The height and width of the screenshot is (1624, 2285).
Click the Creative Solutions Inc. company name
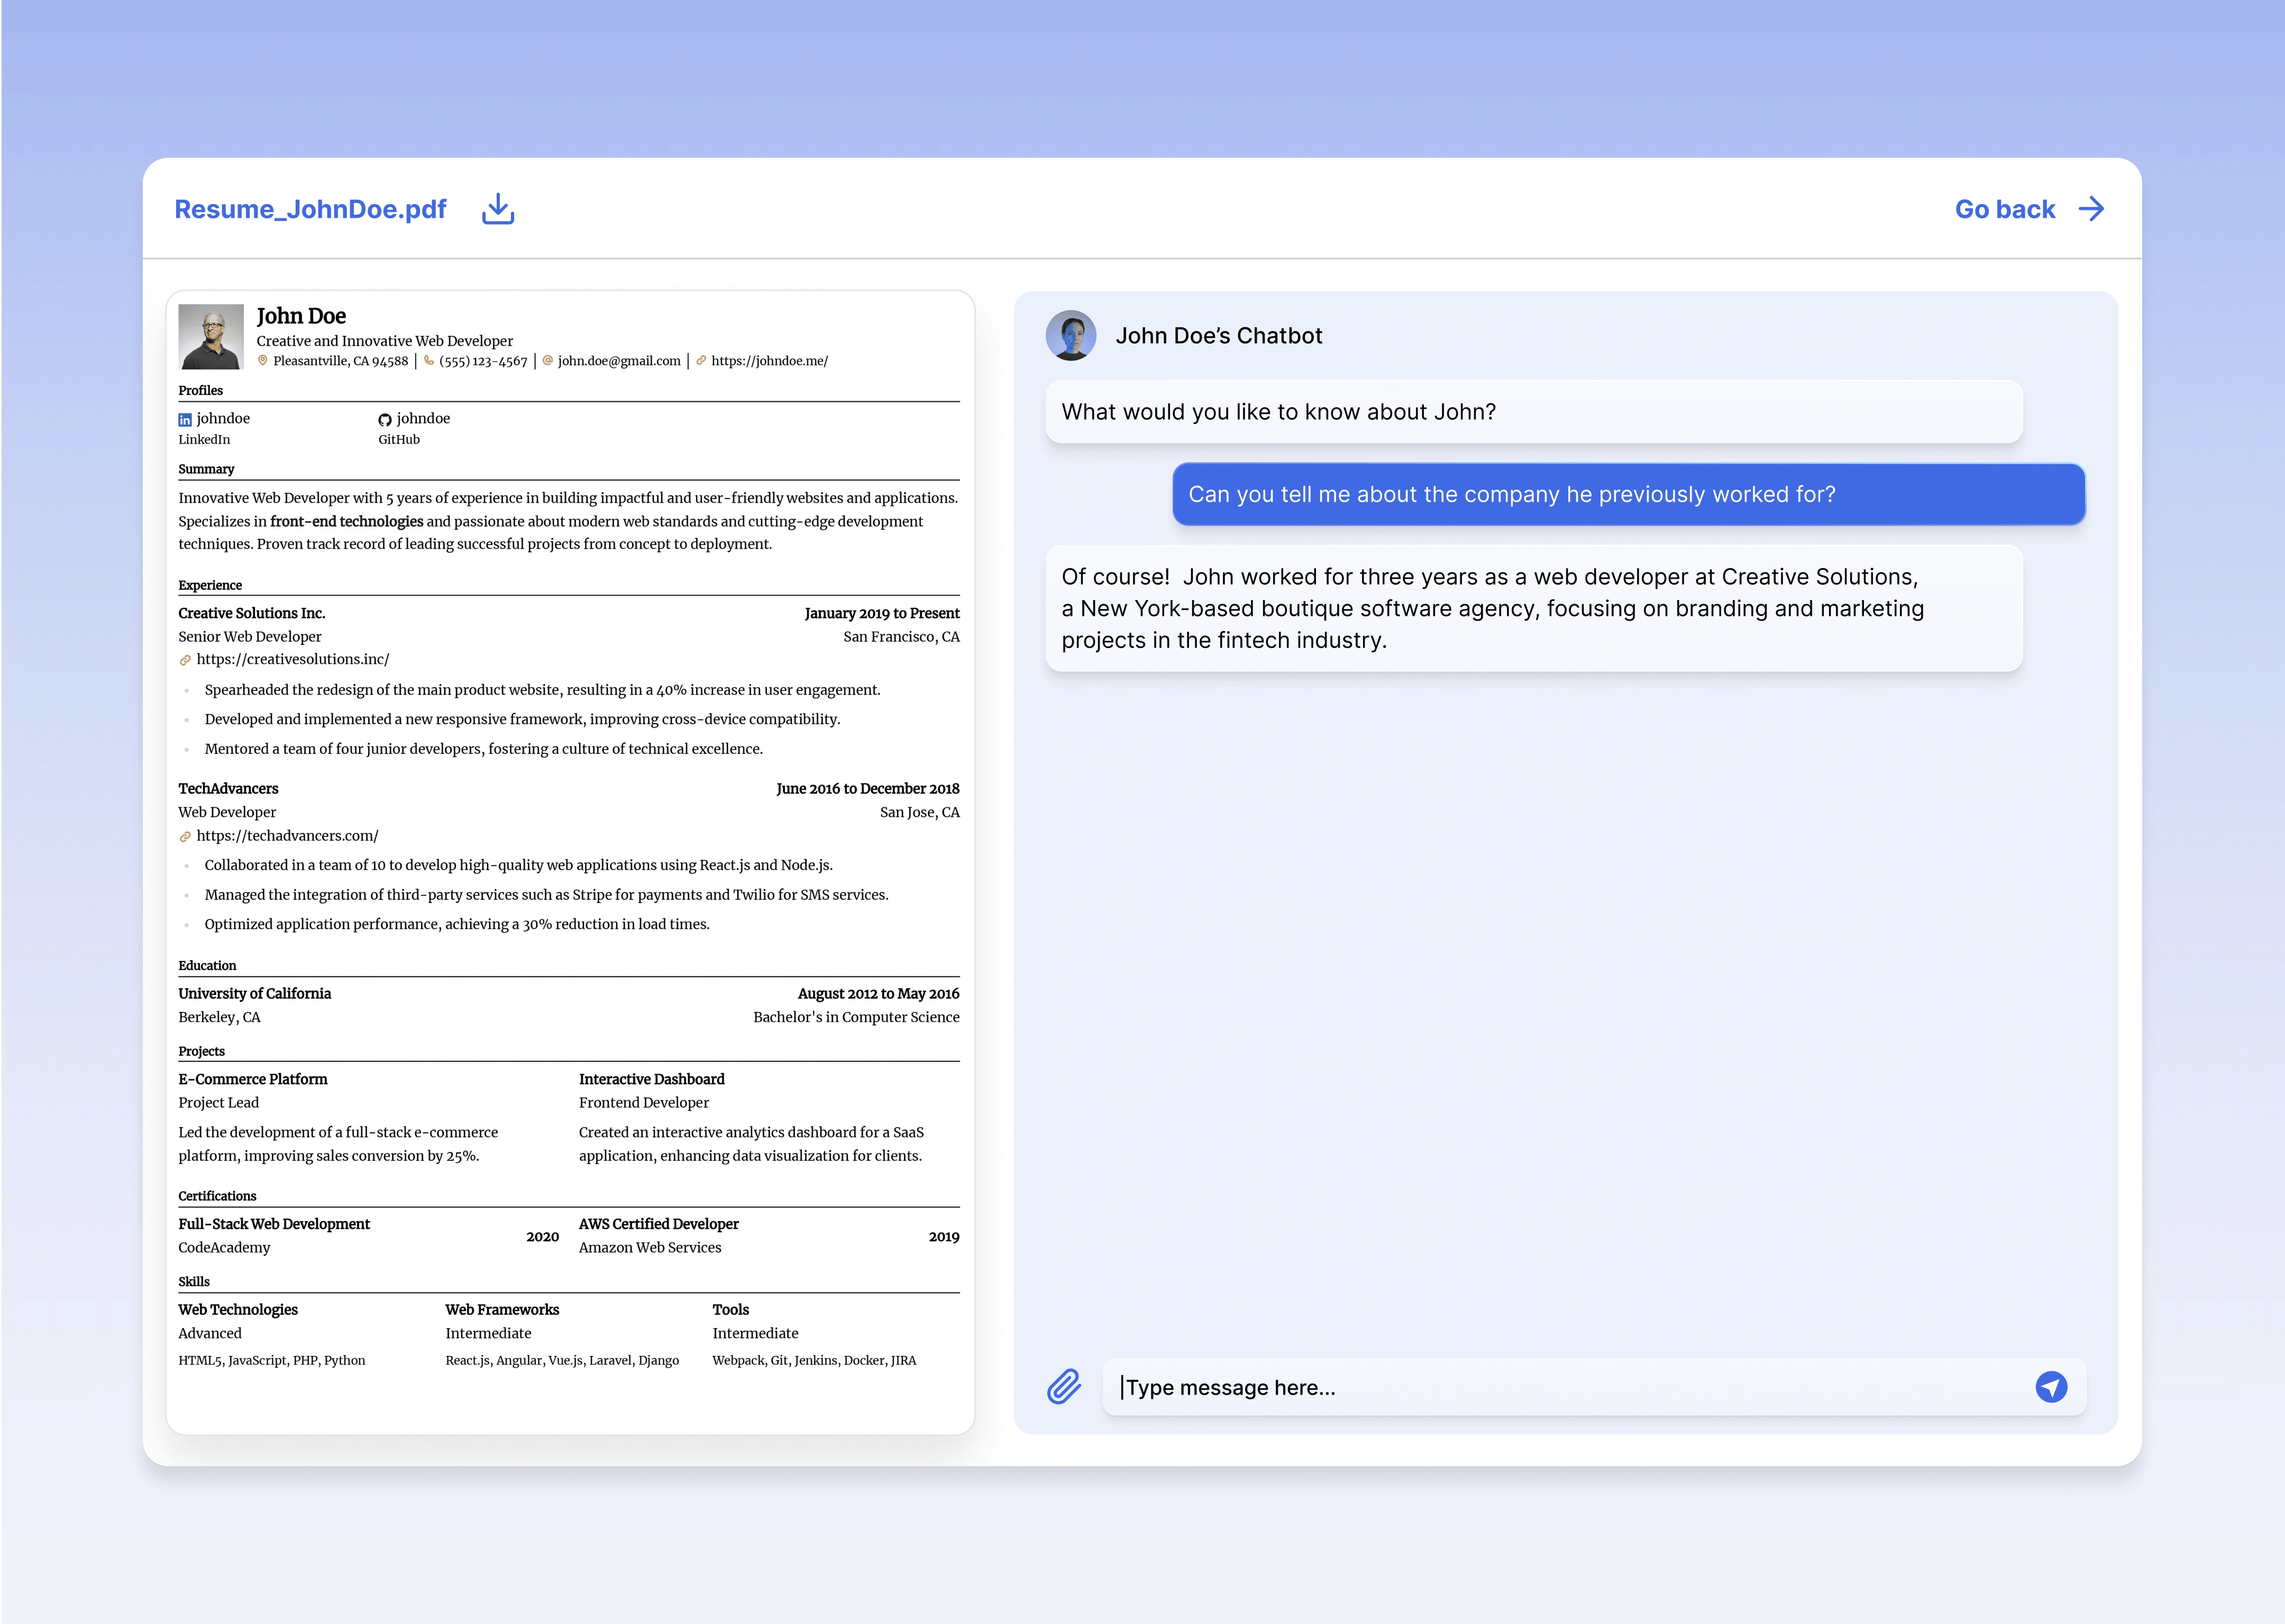pos(252,613)
